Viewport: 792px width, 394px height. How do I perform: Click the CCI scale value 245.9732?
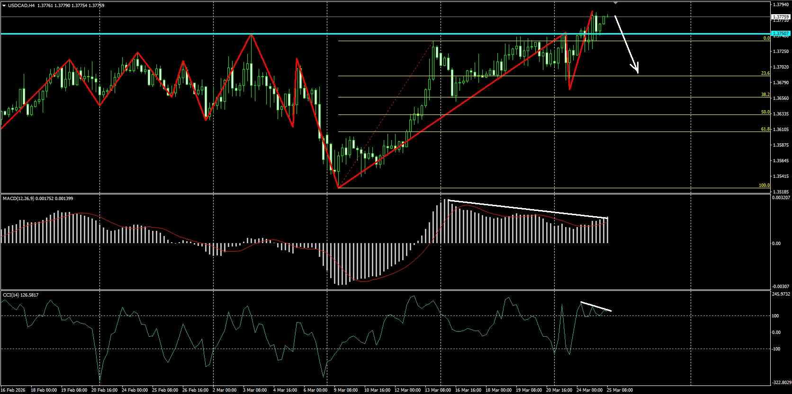click(x=781, y=294)
